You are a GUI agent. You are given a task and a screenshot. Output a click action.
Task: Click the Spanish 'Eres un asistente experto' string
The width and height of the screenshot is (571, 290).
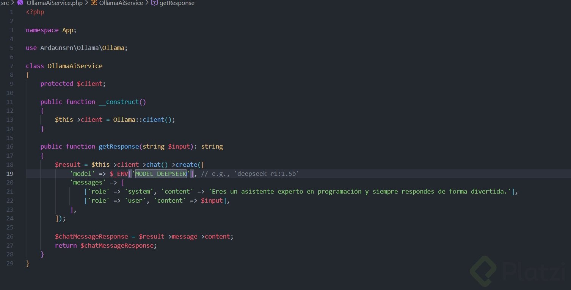coord(360,192)
